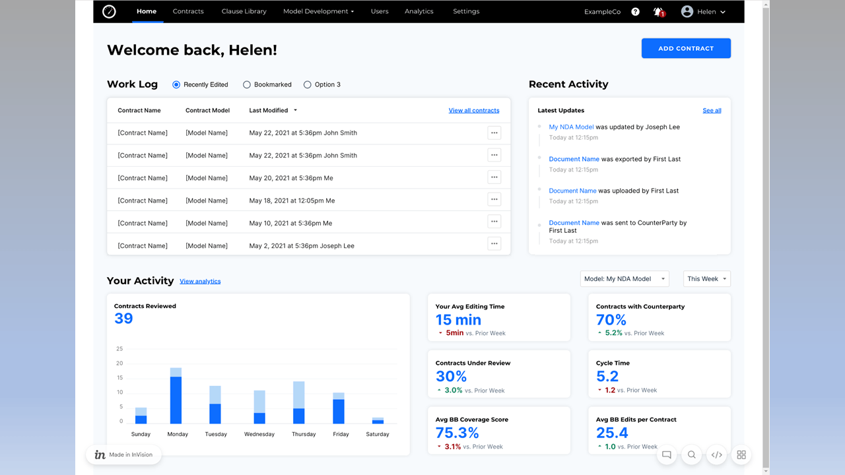Image resolution: width=845 pixels, height=475 pixels.
Task: Choose the Option 3 radio button
Action: (308, 84)
